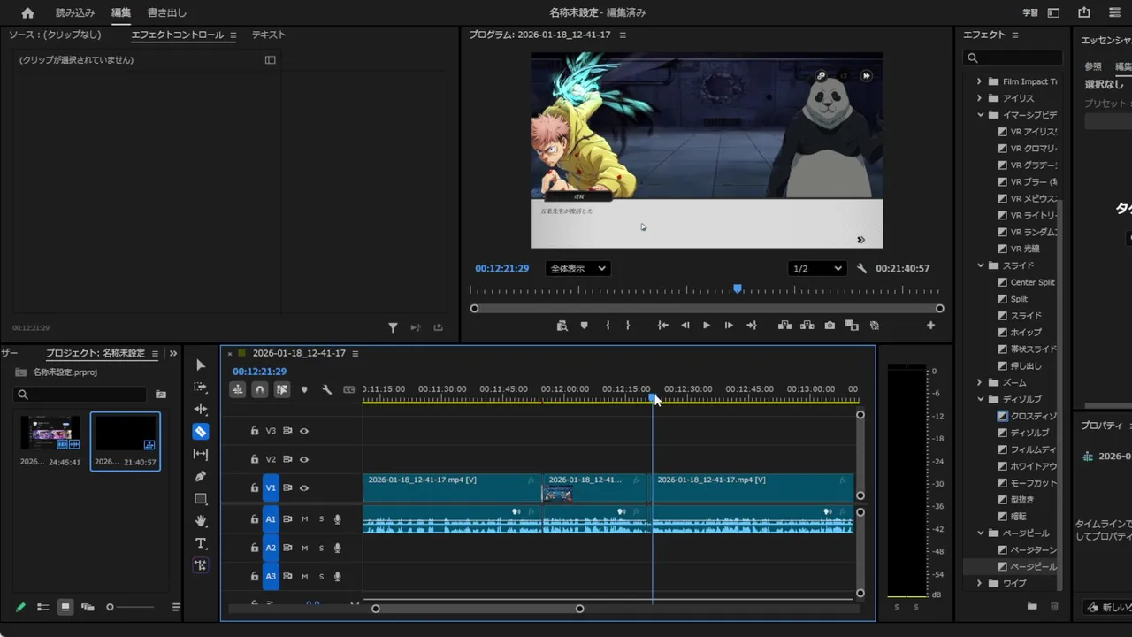Screen dimensions: 1132x637
Task: Solo audio track A2
Action: point(321,548)
